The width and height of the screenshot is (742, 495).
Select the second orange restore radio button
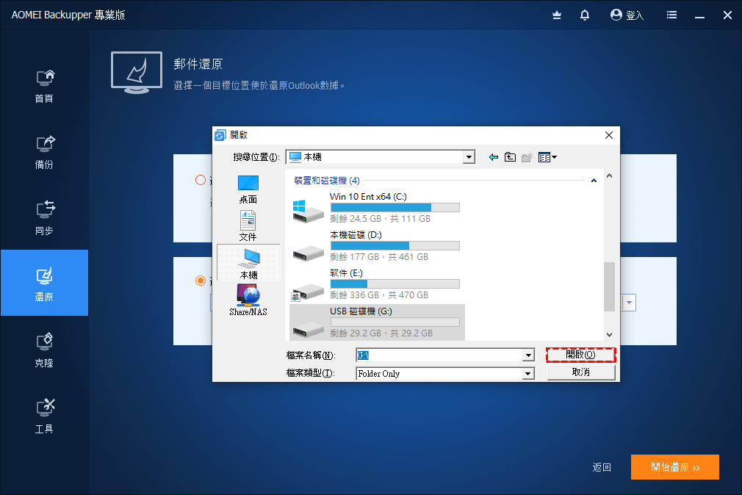click(x=201, y=281)
